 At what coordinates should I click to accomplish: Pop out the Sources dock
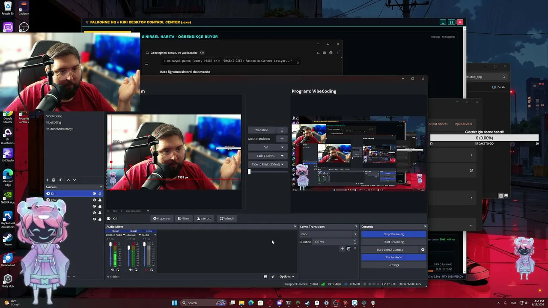(101, 187)
